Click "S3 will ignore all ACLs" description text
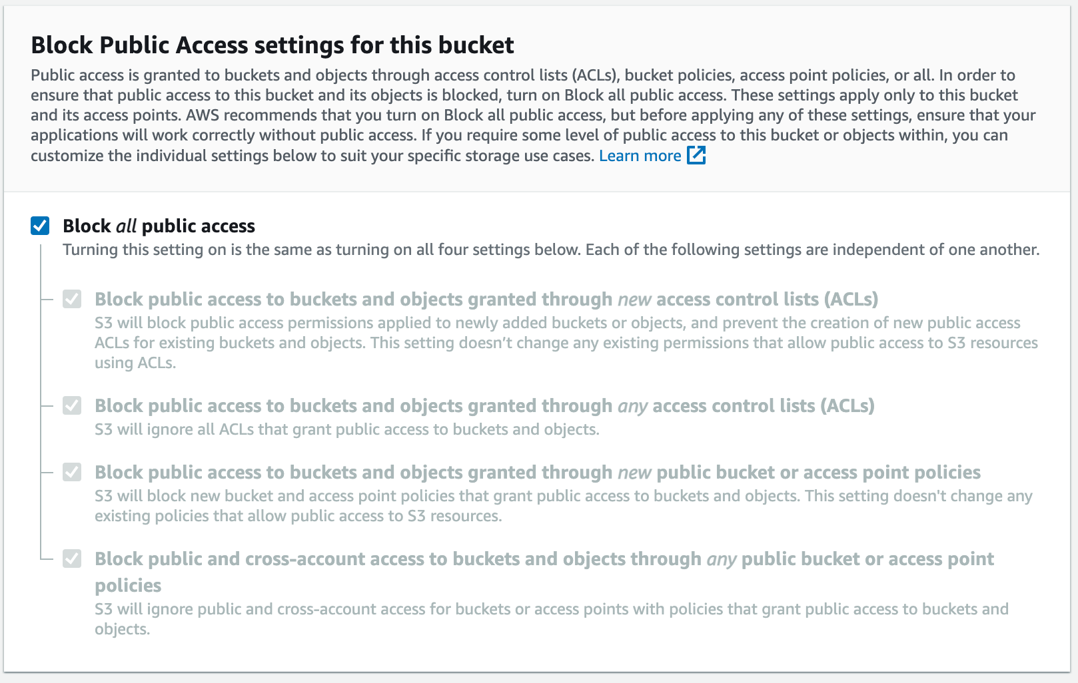Image resolution: width=1078 pixels, height=683 pixels. (x=346, y=429)
